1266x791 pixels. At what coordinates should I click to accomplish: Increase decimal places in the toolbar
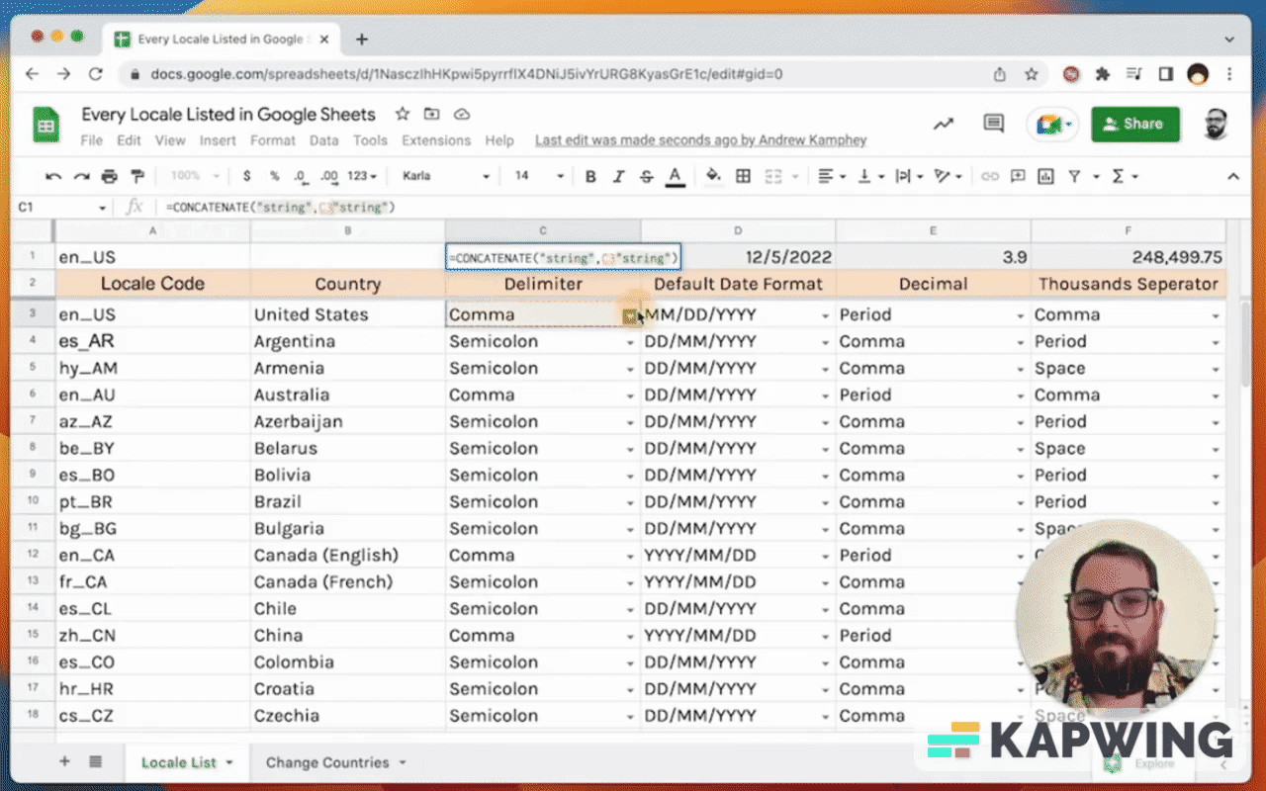(x=328, y=176)
